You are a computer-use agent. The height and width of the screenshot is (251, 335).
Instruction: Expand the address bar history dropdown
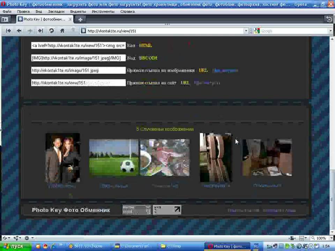246,31
